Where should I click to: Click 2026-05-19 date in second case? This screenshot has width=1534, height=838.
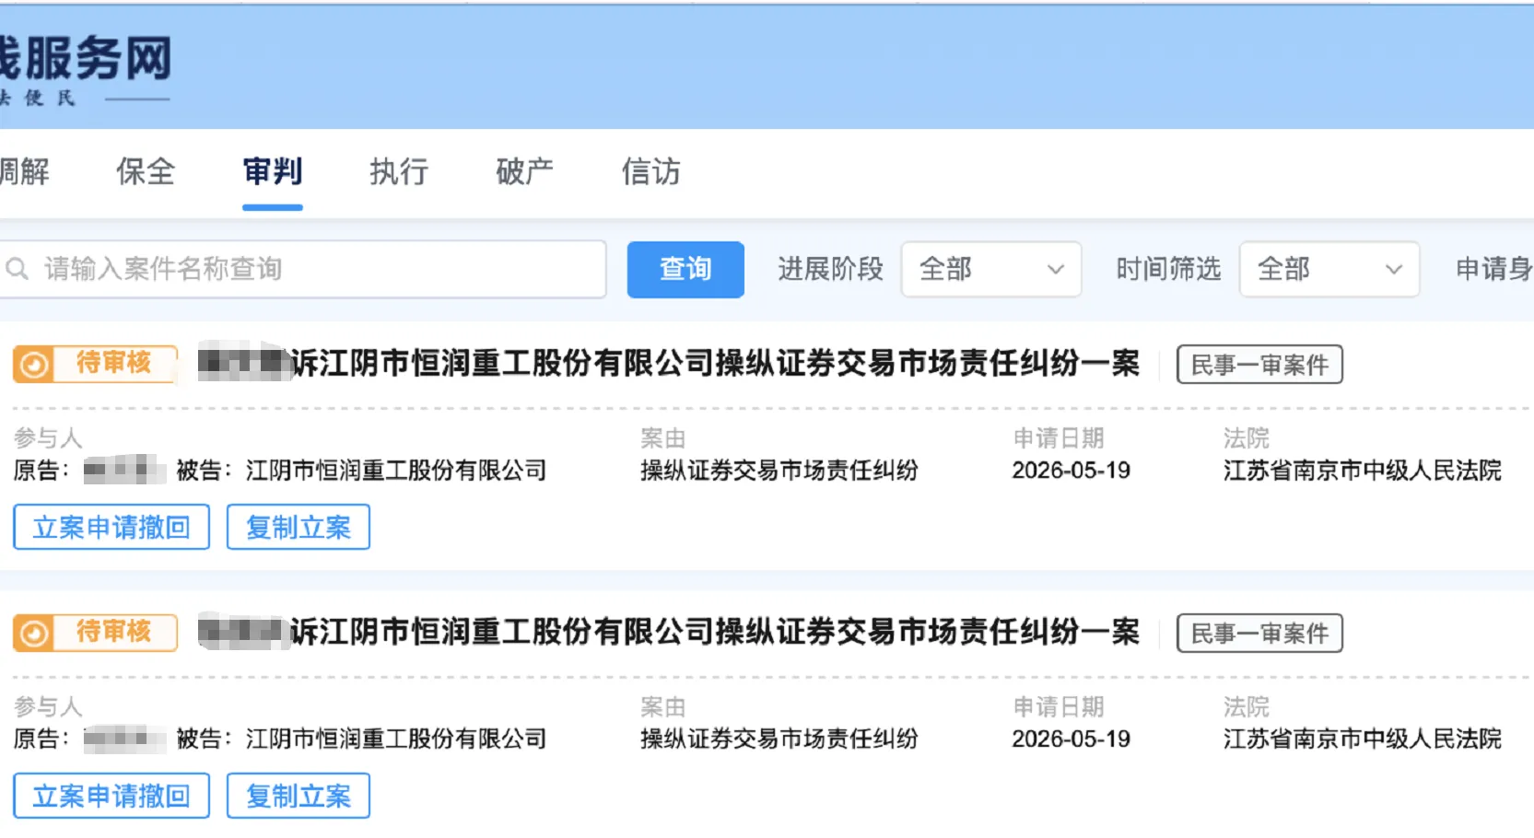(x=1071, y=739)
